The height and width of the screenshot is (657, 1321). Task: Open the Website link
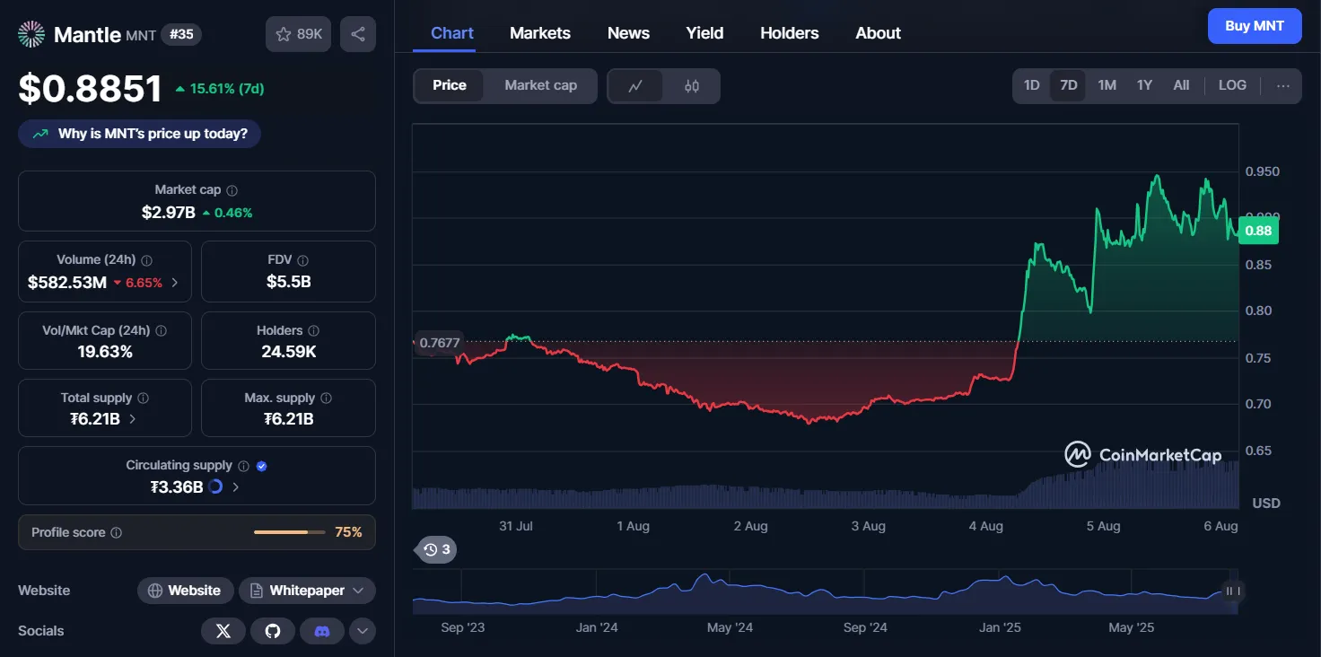click(x=185, y=591)
